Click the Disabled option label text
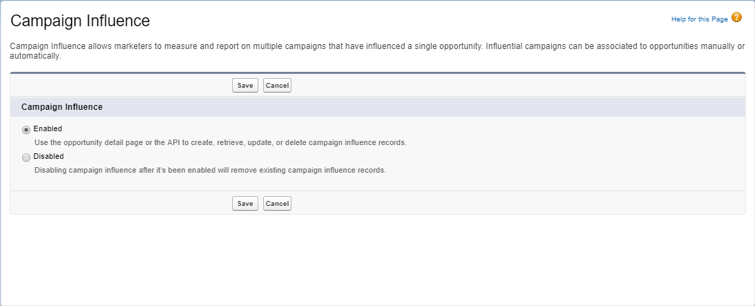This screenshot has width=755, height=306. pos(48,156)
